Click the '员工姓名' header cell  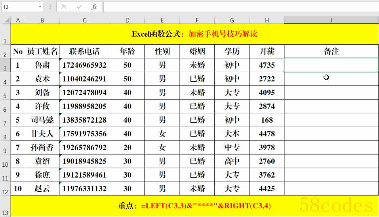pos(42,51)
